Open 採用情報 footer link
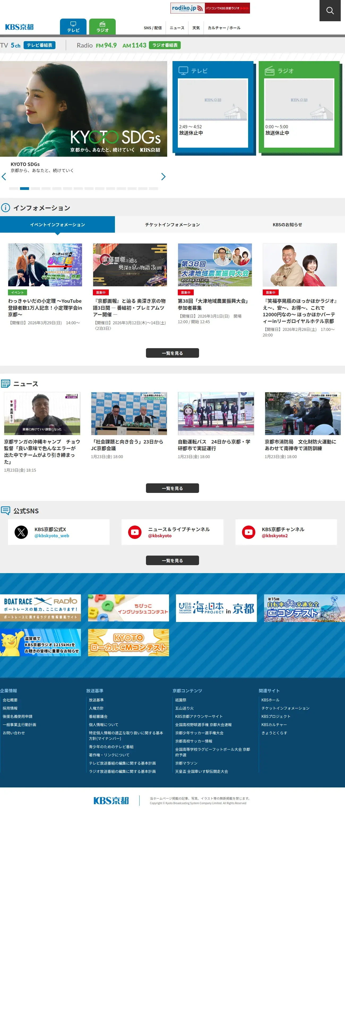Screen dimensions: 345x1023 pyautogui.click(x=10, y=708)
